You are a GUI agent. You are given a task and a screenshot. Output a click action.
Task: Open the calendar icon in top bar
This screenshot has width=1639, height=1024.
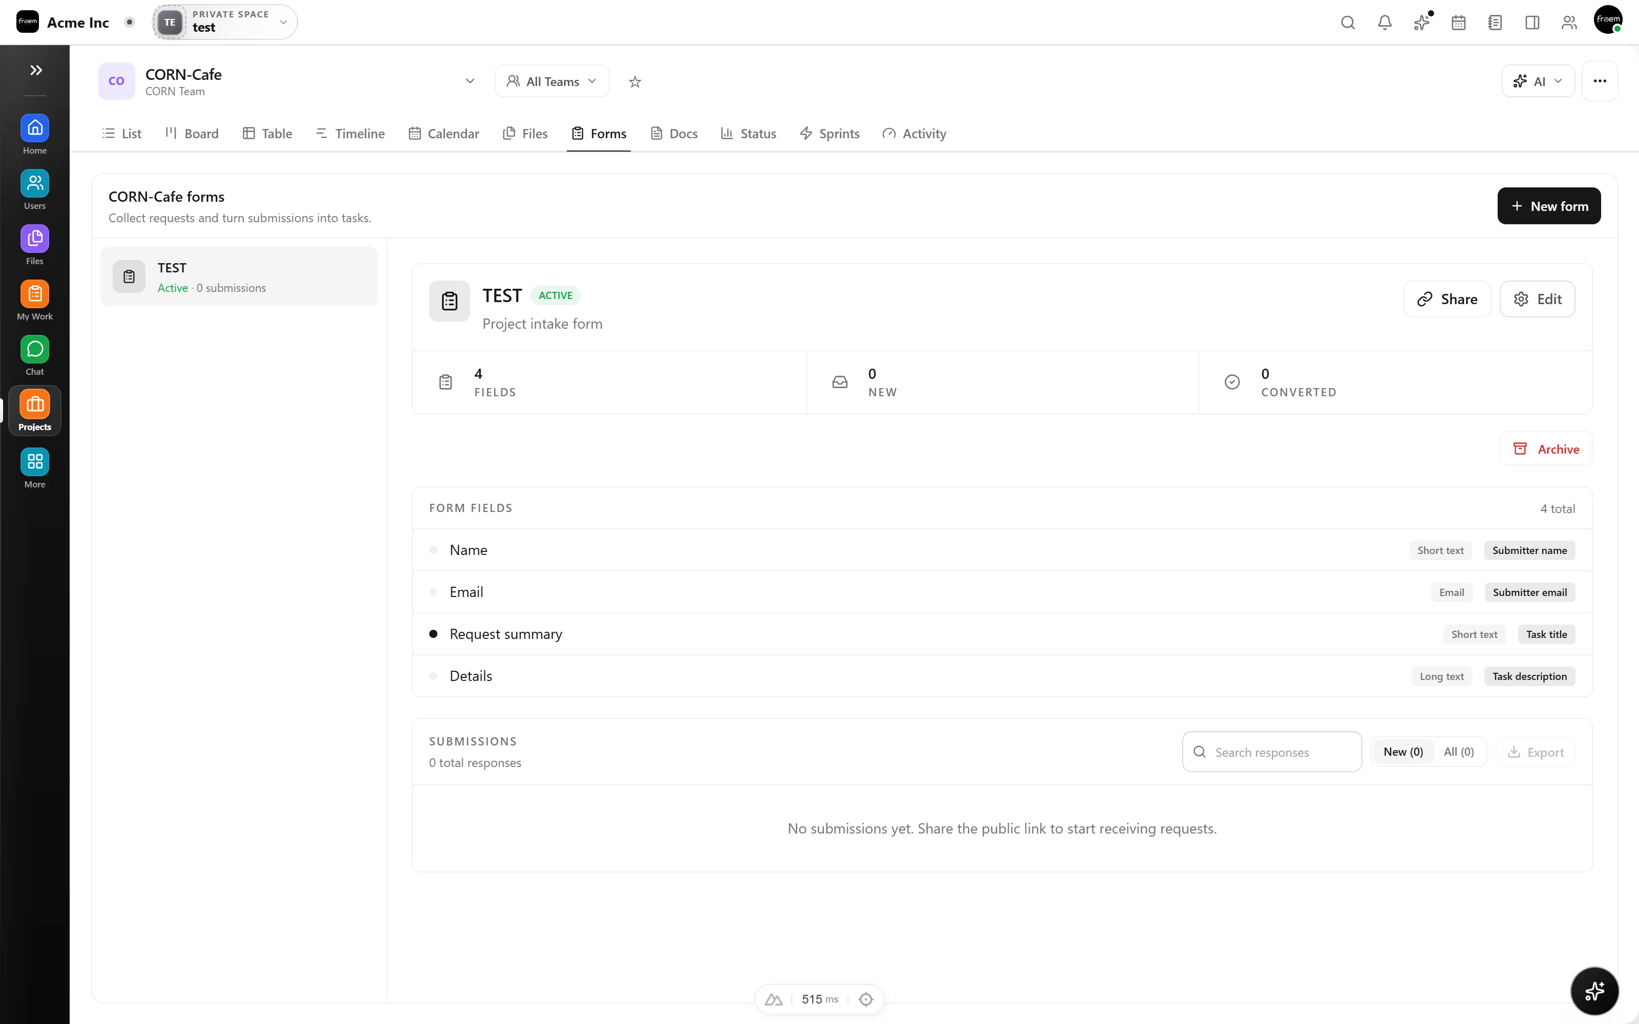(x=1458, y=23)
